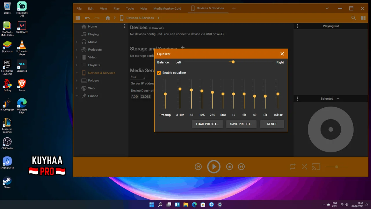Expand the Music tree node
Image resolution: width=371 pixels, height=209 pixels.
tap(77, 42)
